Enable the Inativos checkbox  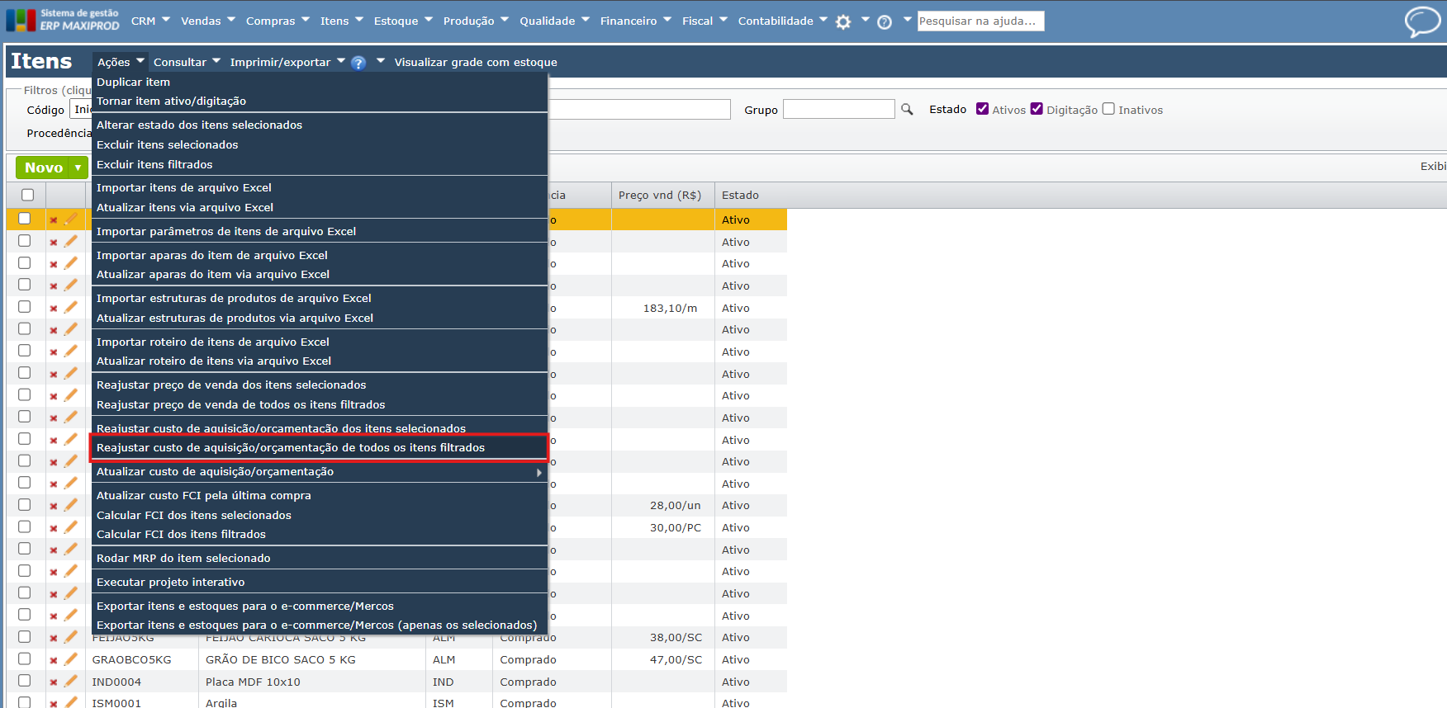coord(1108,109)
